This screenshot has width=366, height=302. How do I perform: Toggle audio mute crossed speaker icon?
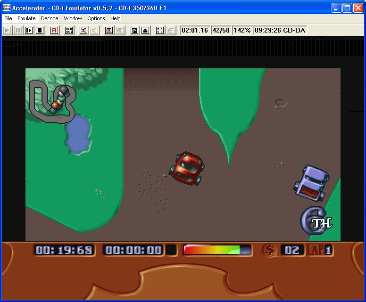(83, 30)
